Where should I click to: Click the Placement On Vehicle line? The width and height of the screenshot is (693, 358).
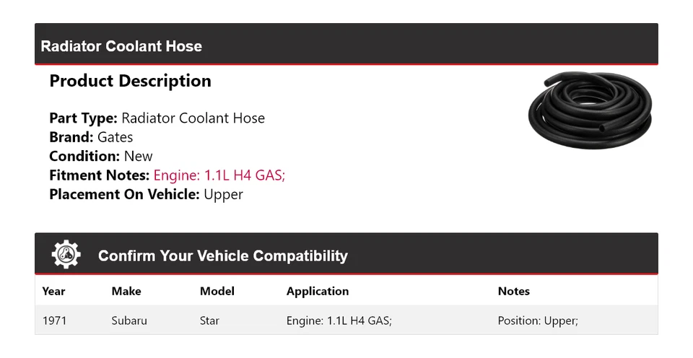pos(146,194)
